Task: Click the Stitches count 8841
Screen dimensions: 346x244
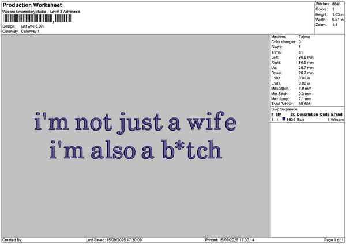Action: tap(337, 4)
